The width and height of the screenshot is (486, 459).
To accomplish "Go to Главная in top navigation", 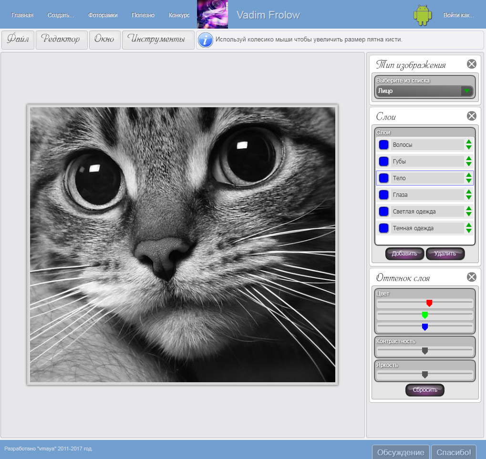I will [22, 15].
